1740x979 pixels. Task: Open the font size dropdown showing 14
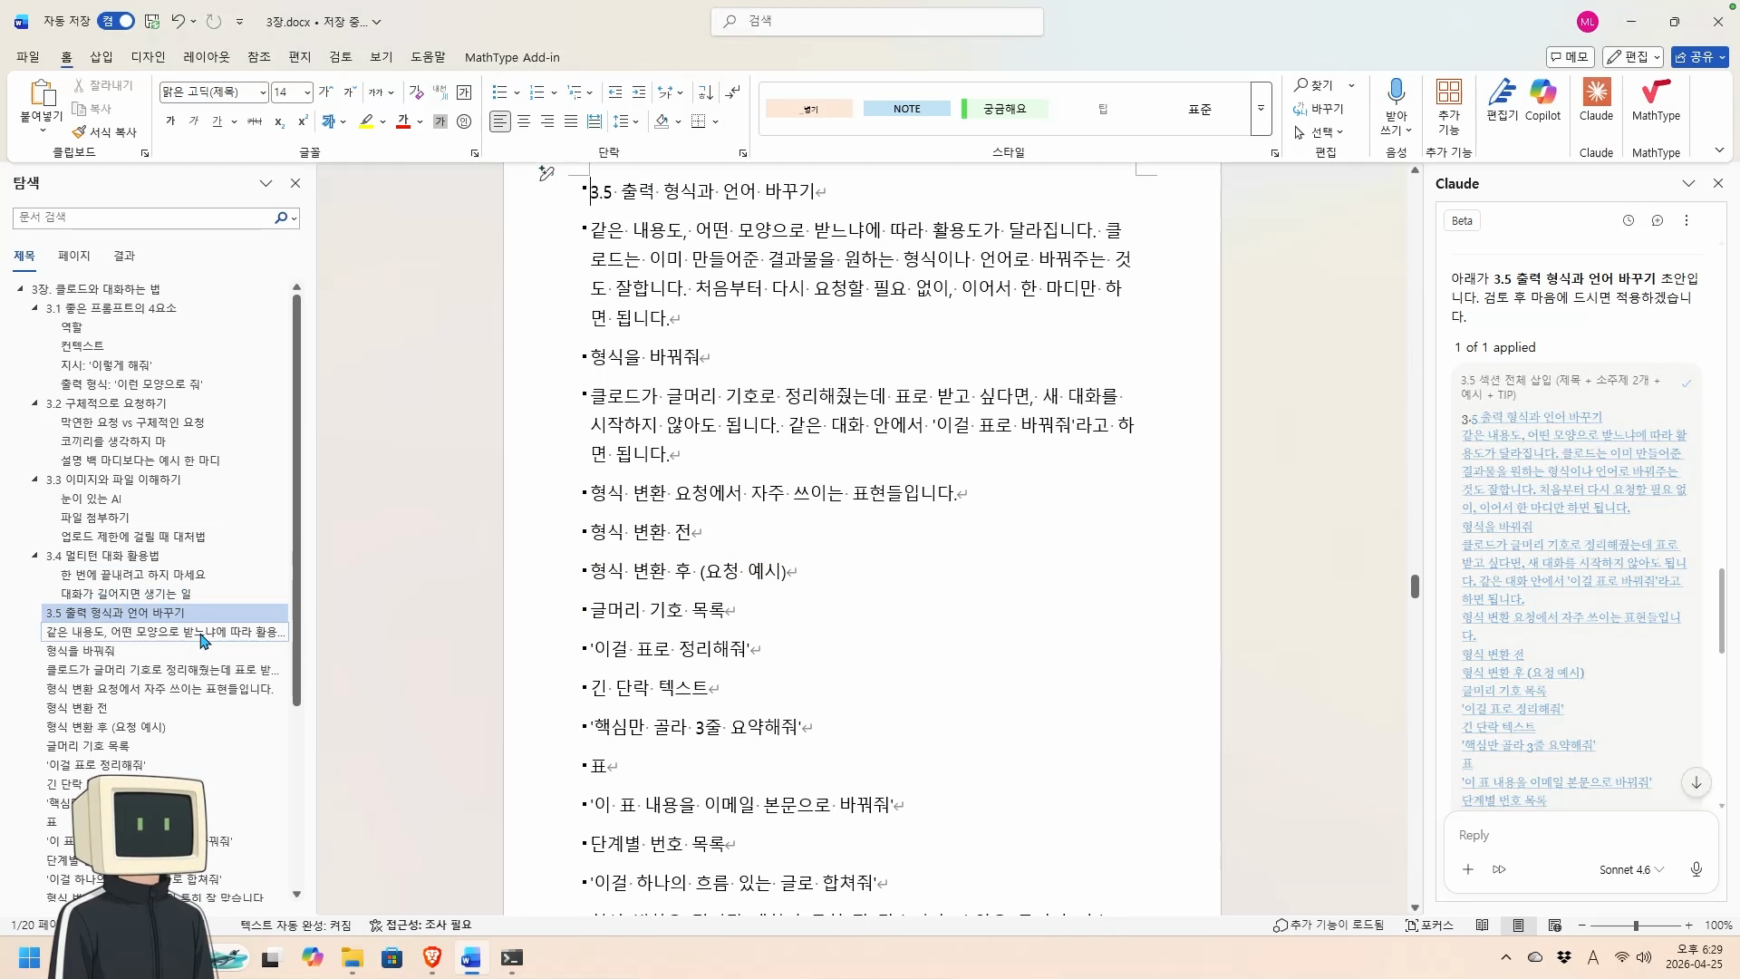coord(307,92)
